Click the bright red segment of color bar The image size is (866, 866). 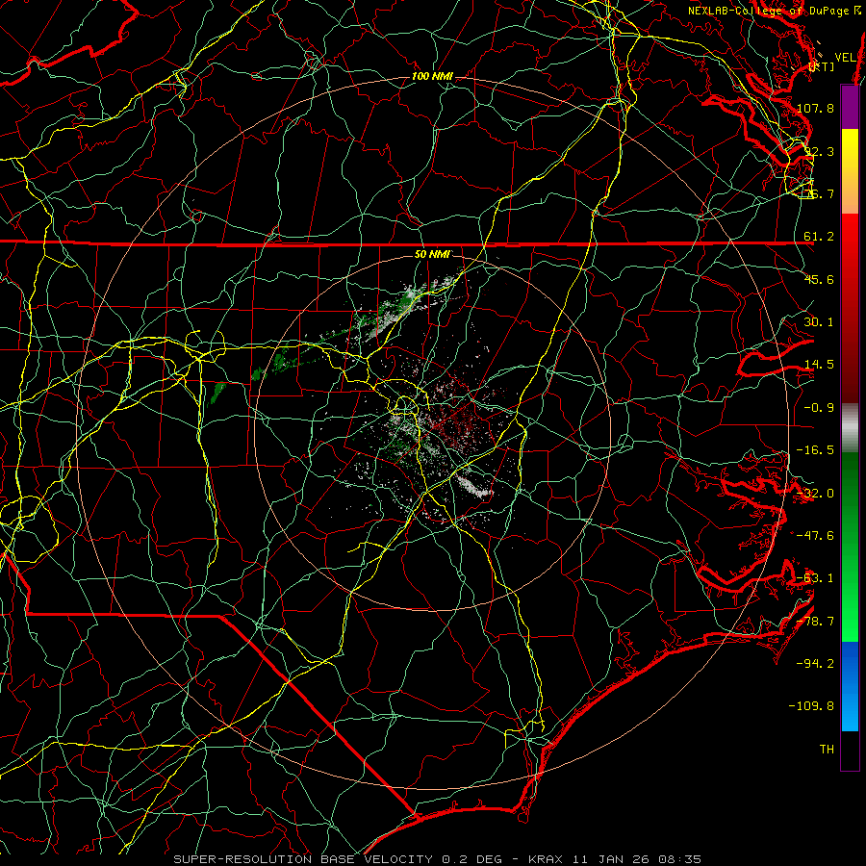tap(850, 243)
